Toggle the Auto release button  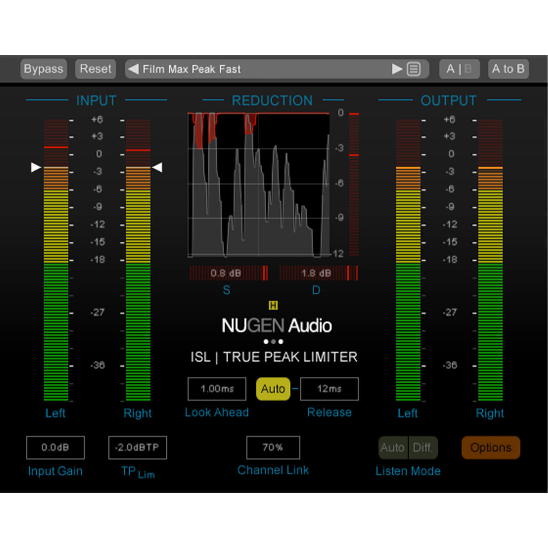coord(273,389)
